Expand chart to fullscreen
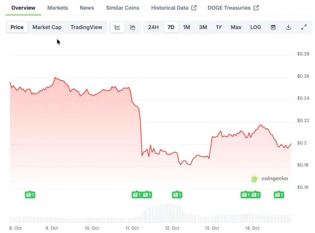 click(x=304, y=27)
